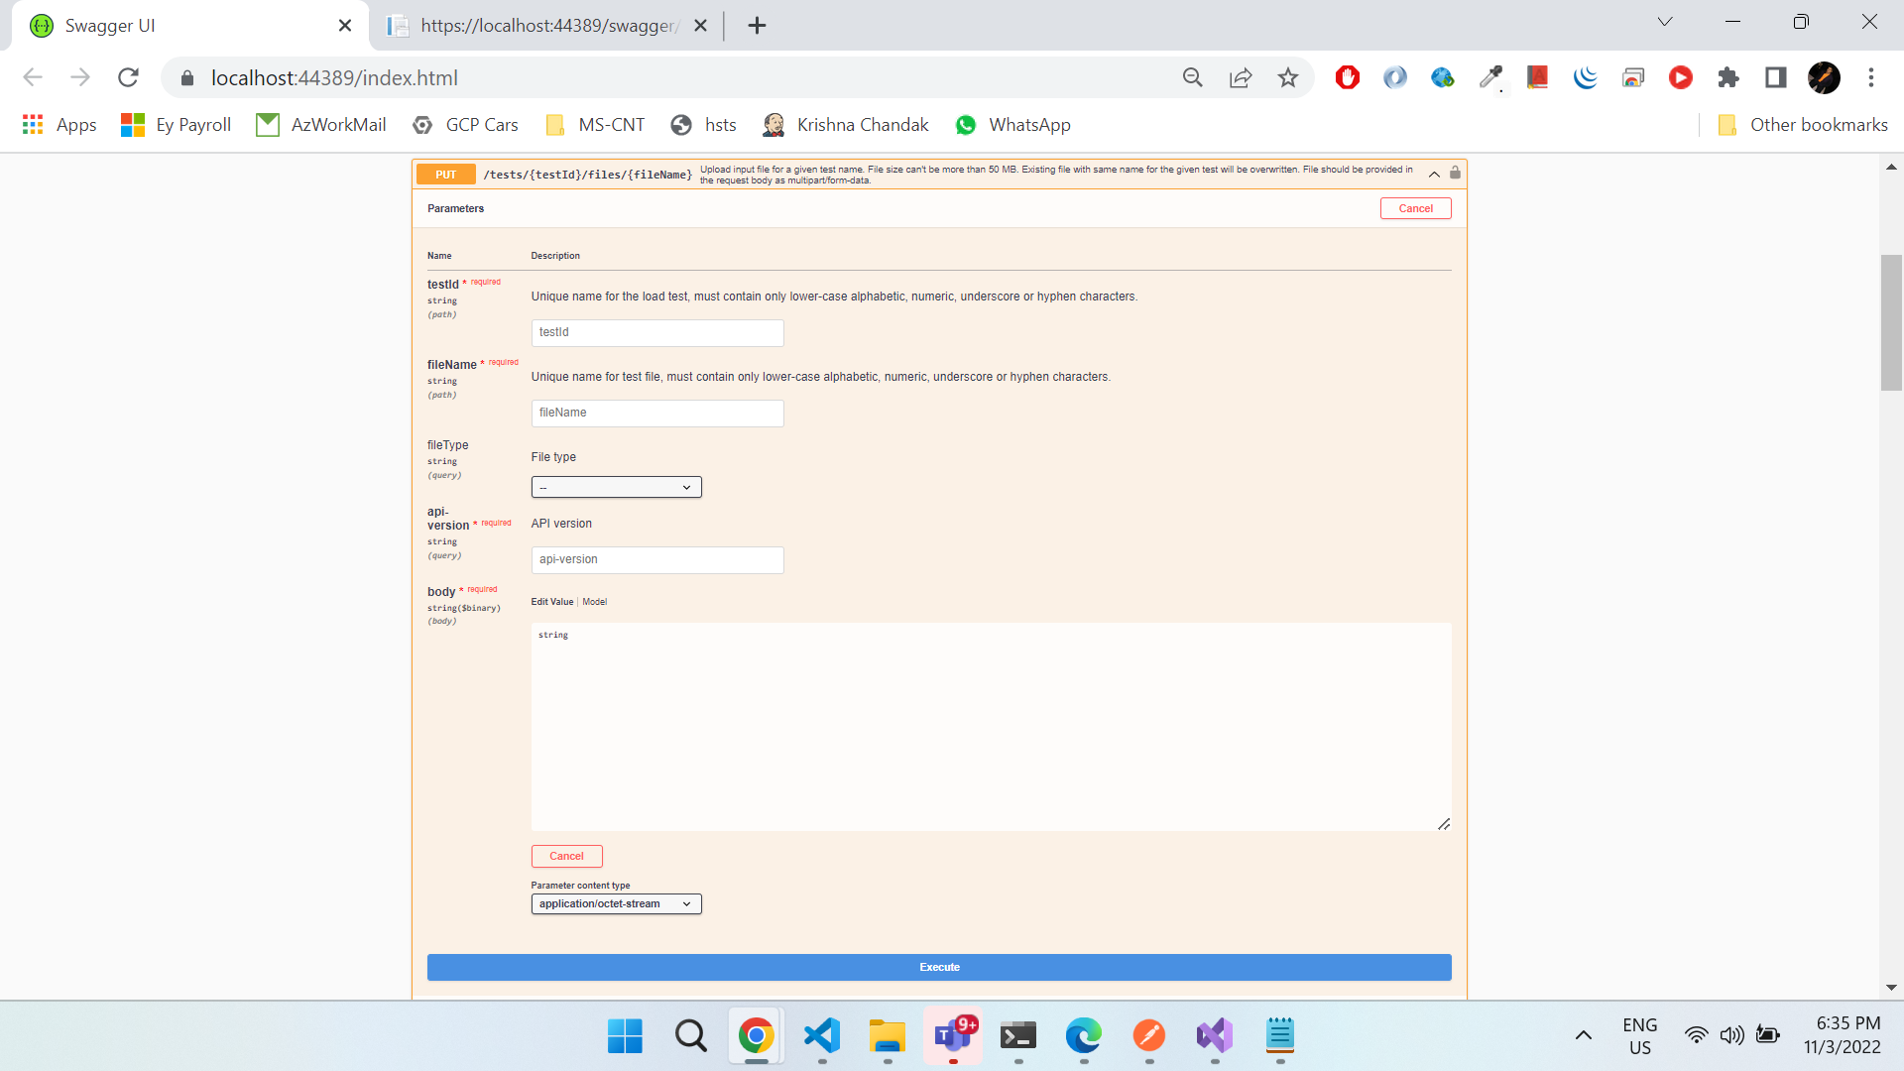Open the fileType dropdown

(616, 487)
